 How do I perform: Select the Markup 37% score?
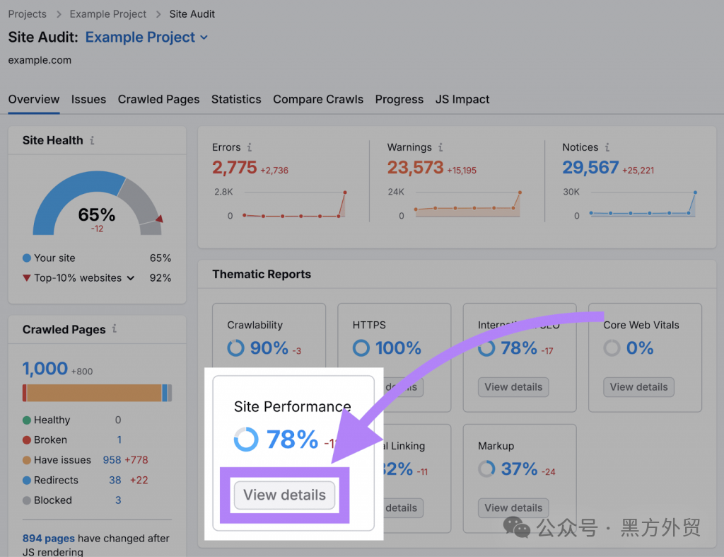click(520, 469)
